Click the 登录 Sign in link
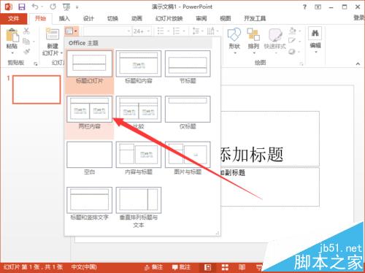 tap(359, 18)
